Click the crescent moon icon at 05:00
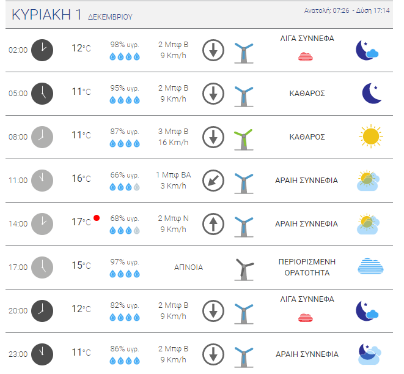The height and width of the screenshot is (374, 404). 371,93
